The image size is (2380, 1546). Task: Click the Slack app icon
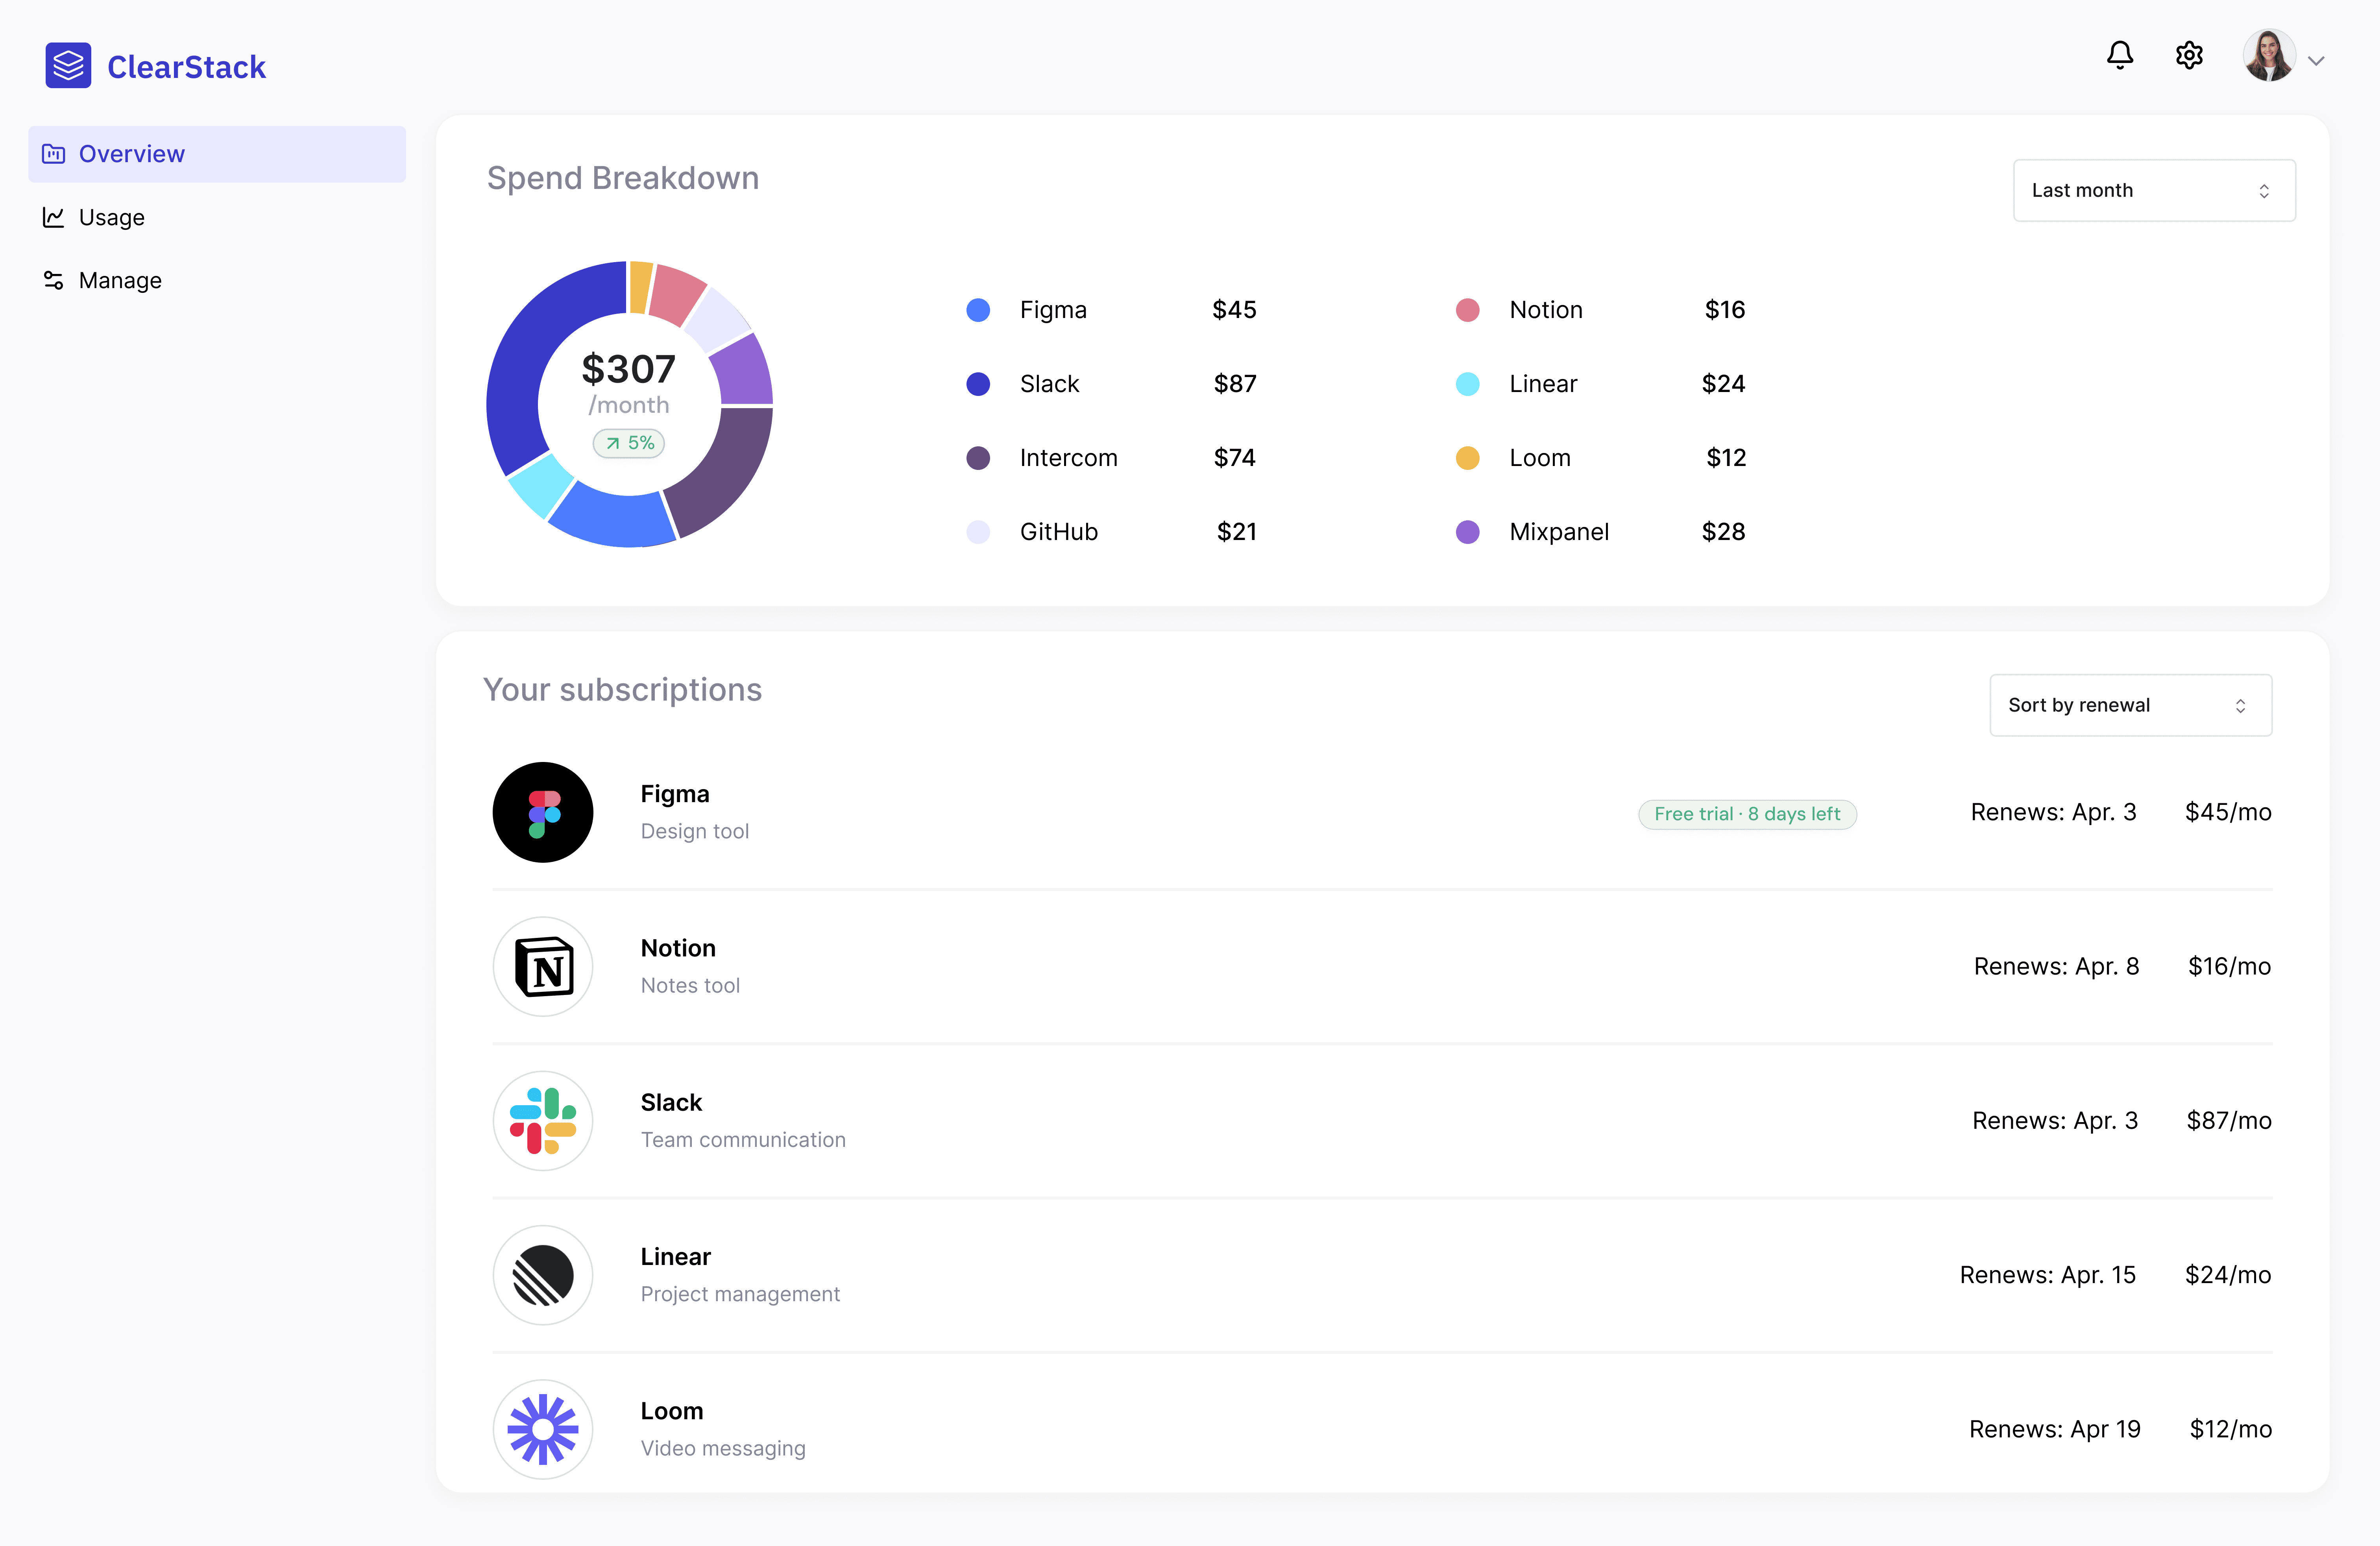pos(543,1120)
